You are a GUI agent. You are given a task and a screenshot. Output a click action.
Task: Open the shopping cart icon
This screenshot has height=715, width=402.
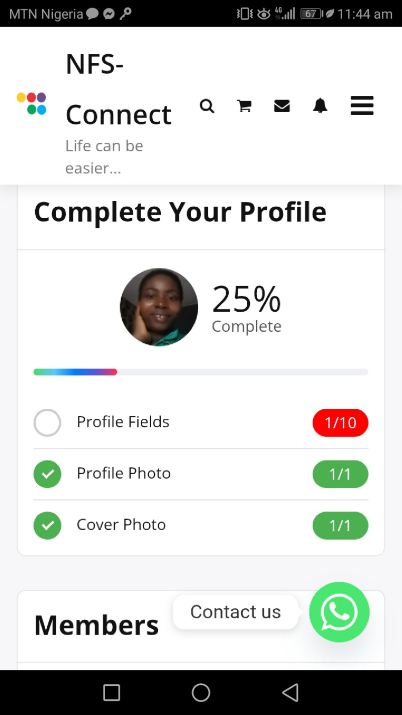[x=244, y=106]
